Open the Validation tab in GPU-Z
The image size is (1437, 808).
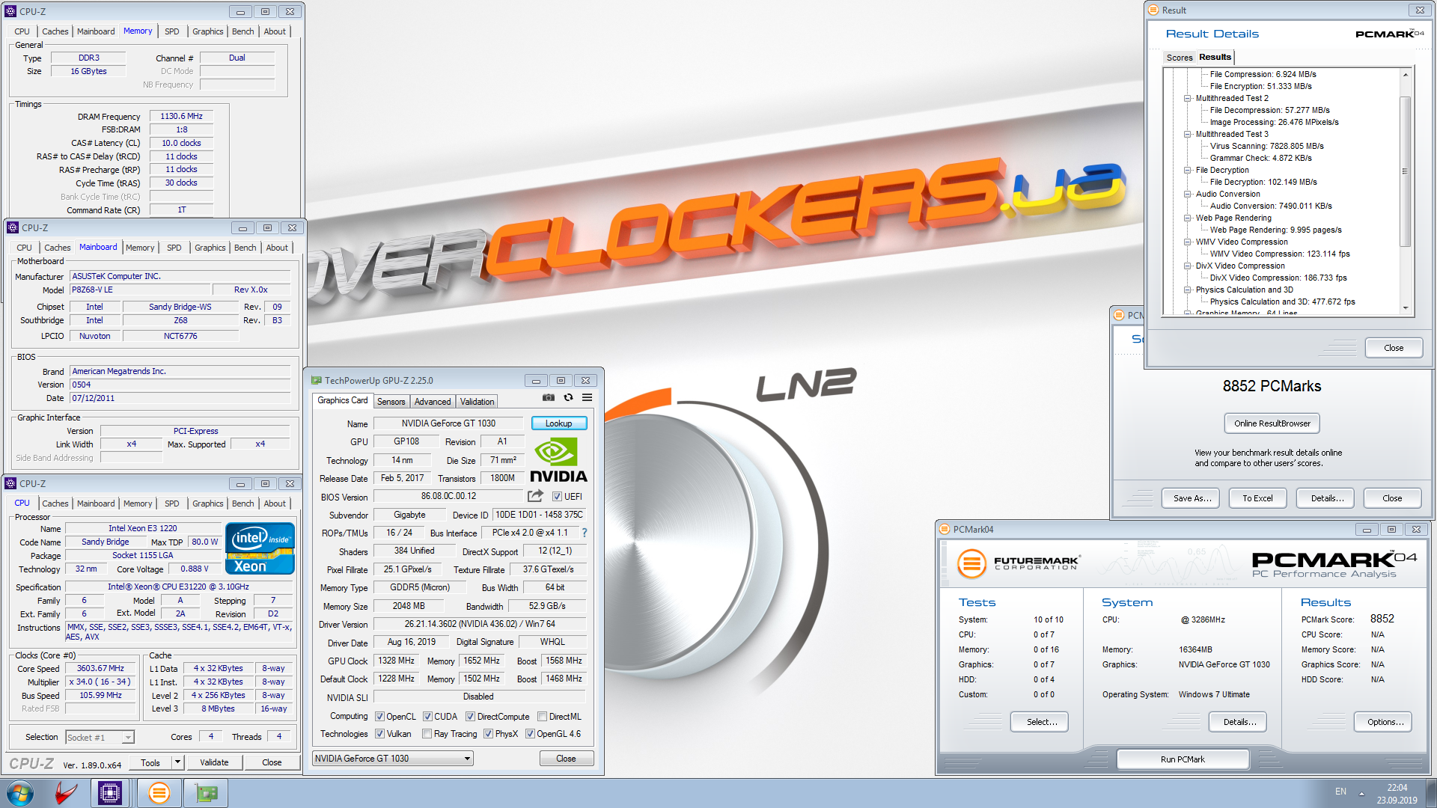tap(477, 402)
